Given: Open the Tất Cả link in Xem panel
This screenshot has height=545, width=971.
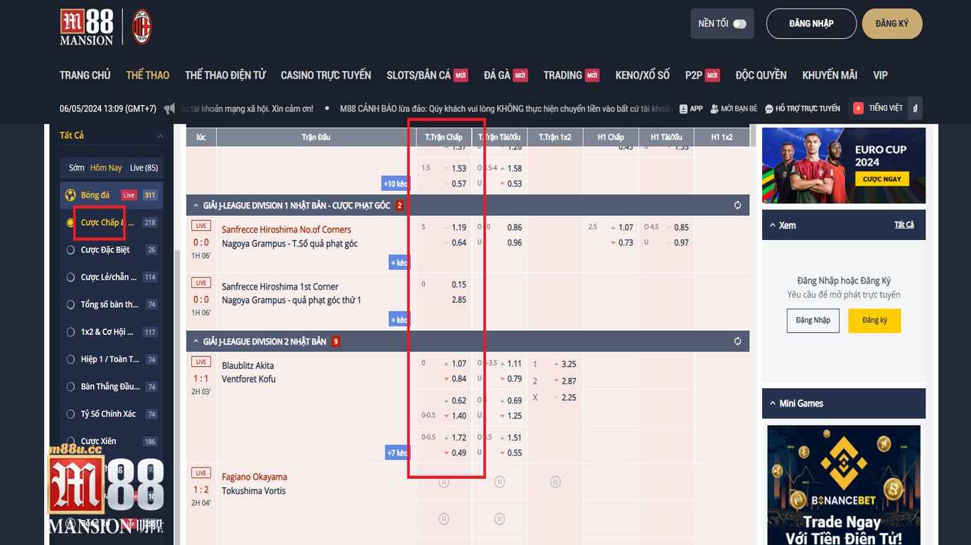Looking at the screenshot, I should tap(904, 225).
